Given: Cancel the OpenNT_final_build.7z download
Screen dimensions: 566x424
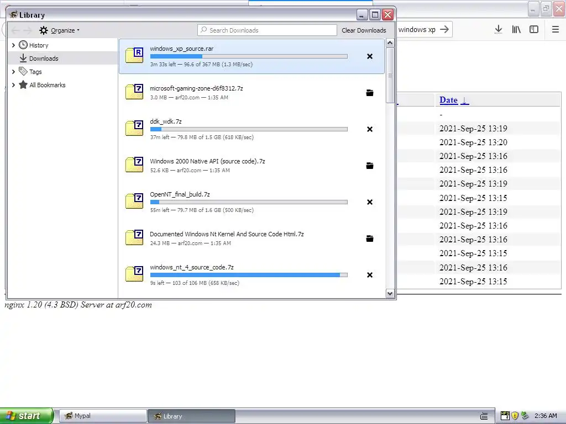Looking at the screenshot, I should click(370, 202).
